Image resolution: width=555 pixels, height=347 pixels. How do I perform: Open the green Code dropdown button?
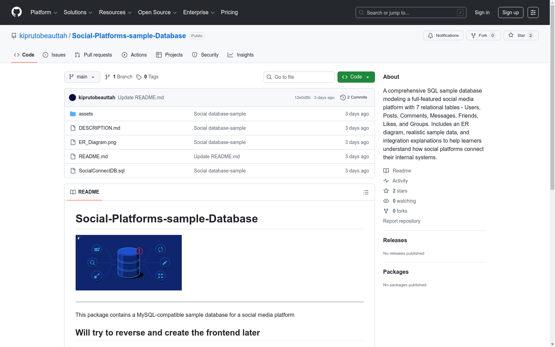[356, 77]
